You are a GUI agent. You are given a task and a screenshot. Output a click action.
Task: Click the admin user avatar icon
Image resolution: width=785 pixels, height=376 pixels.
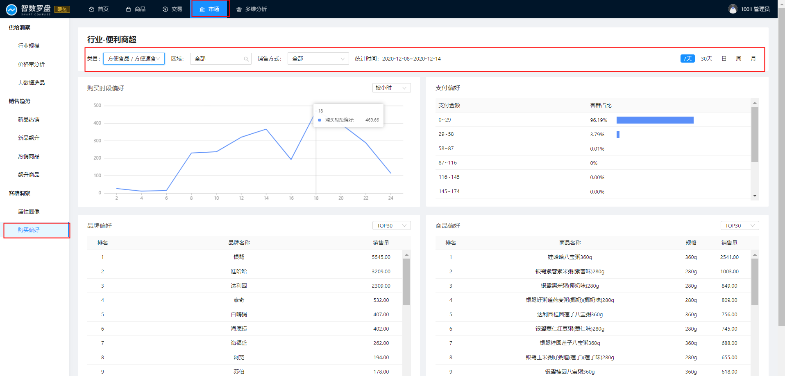pyautogui.click(x=733, y=9)
